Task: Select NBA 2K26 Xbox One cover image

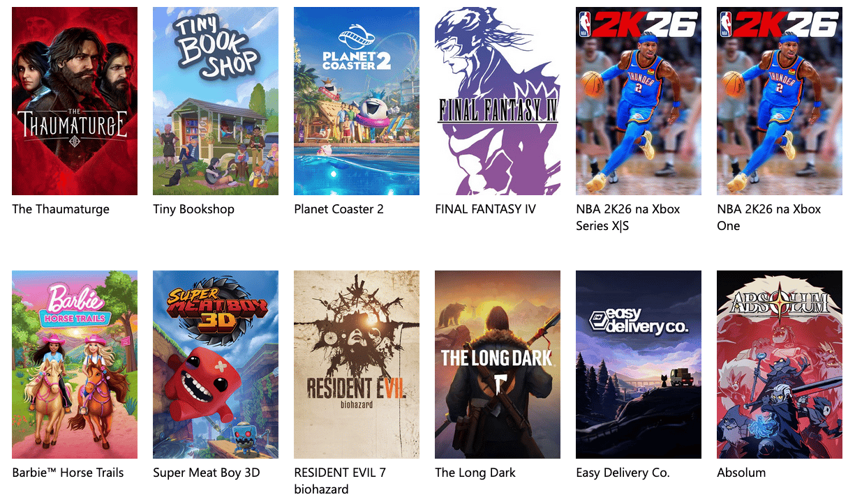Action: tap(780, 101)
